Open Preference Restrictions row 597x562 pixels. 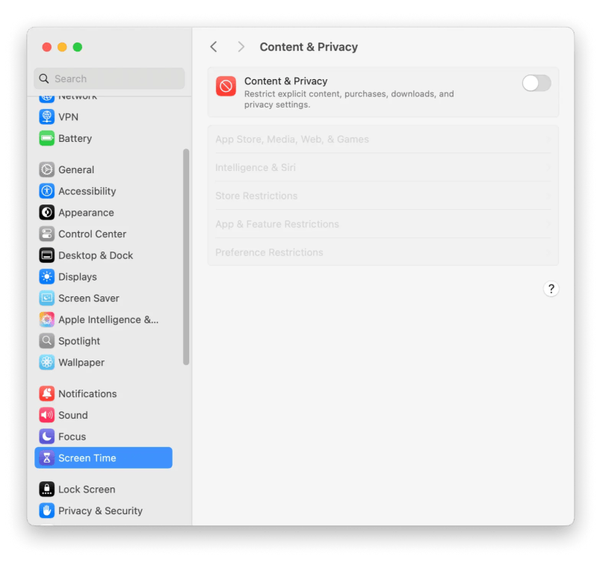click(x=383, y=252)
